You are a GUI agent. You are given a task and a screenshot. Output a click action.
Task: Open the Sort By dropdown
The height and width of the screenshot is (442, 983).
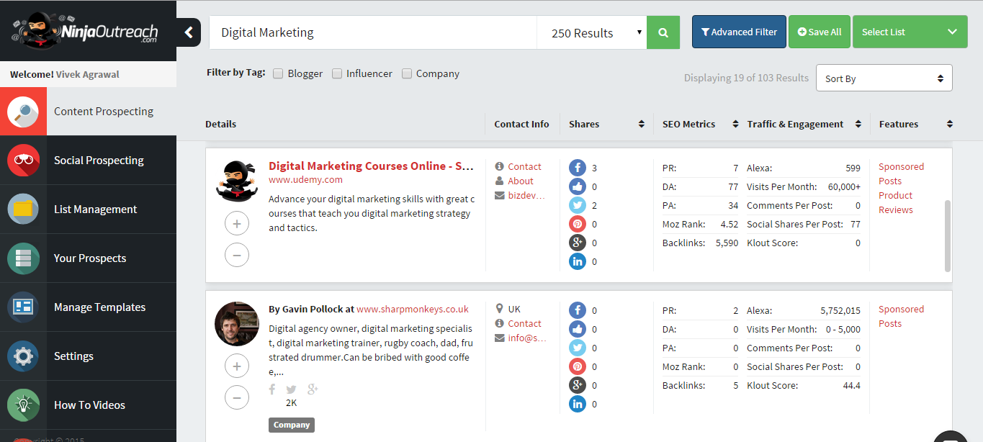884,78
